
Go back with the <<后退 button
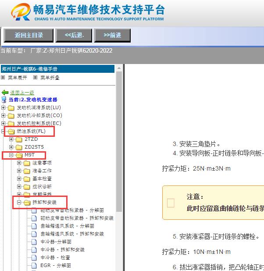click(x=74, y=36)
